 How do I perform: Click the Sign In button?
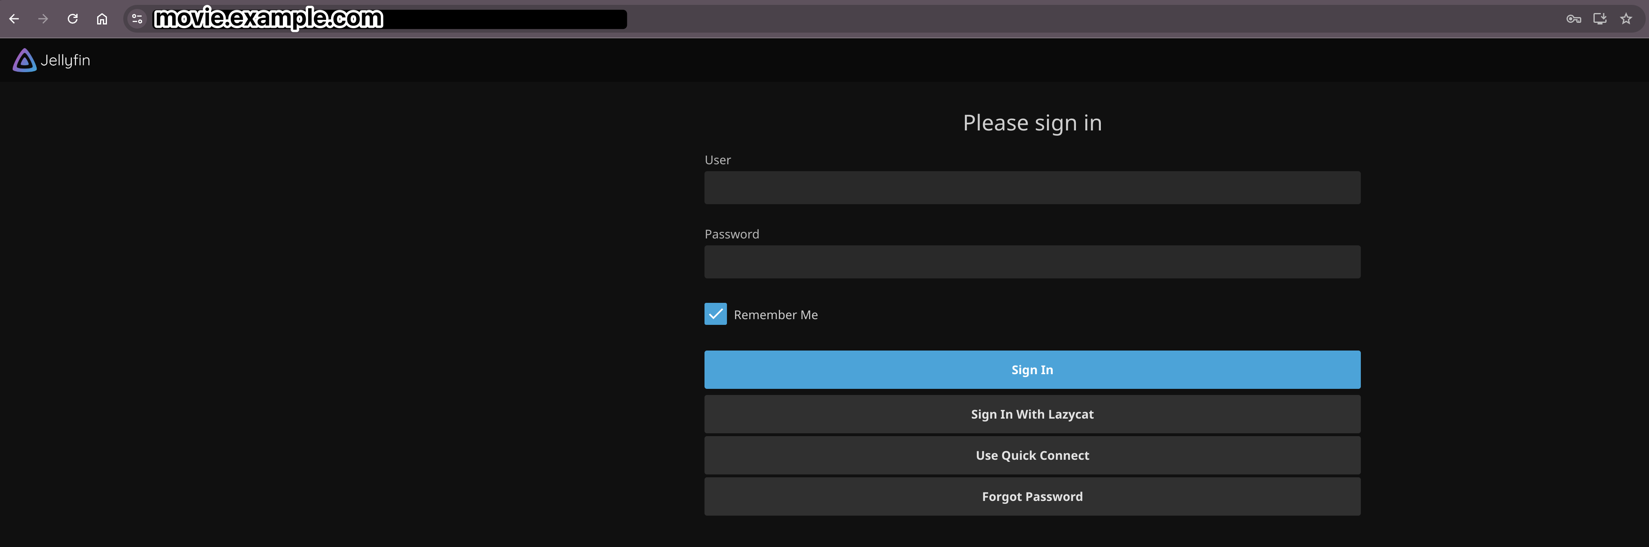click(x=1032, y=369)
